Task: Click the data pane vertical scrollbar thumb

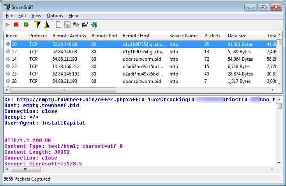Action: point(279,106)
